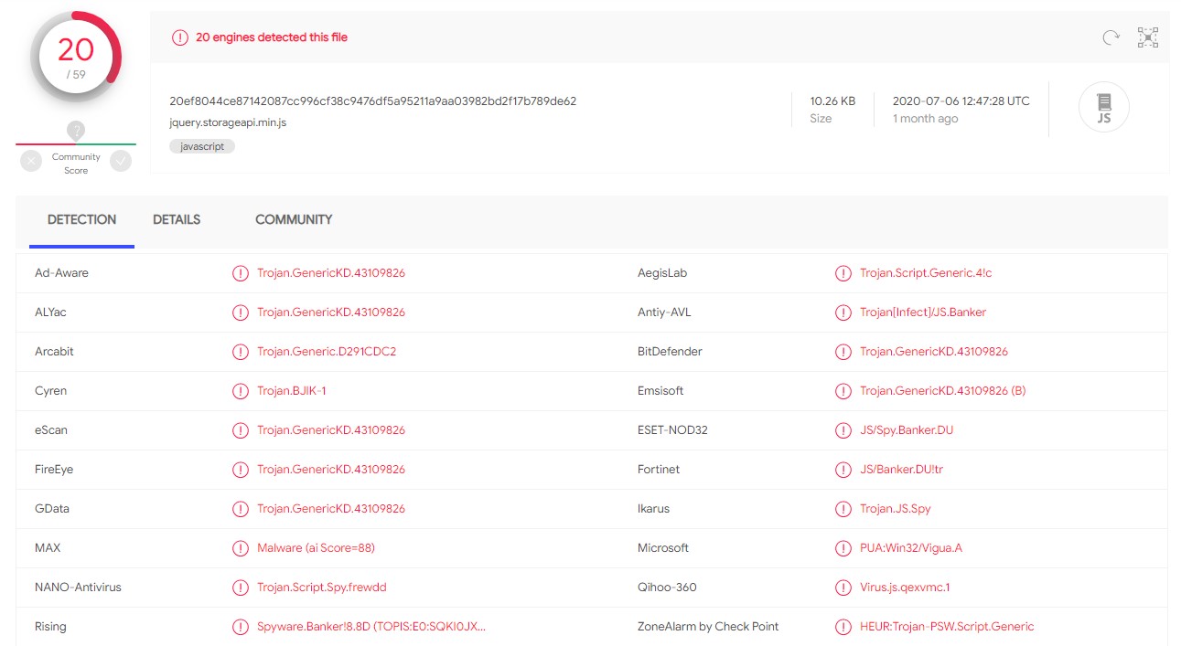Click warning icon in the NANO-Antivirus row
1181x646 pixels.
pyautogui.click(x=241, y=588)
